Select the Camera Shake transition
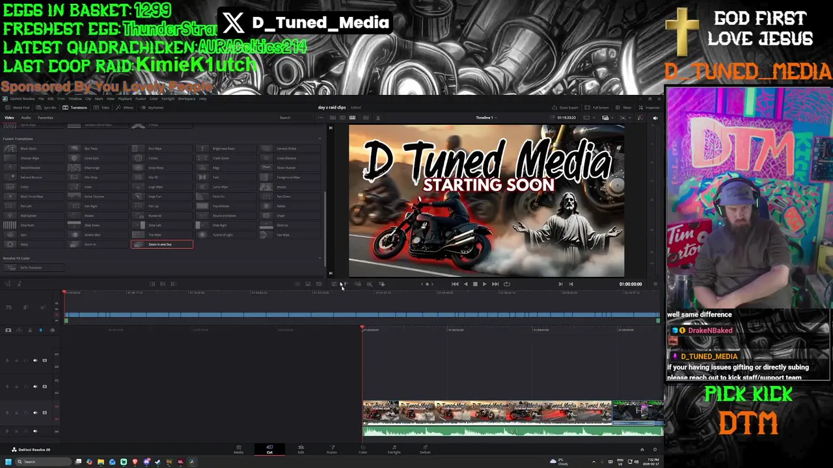 click(290, 149)
